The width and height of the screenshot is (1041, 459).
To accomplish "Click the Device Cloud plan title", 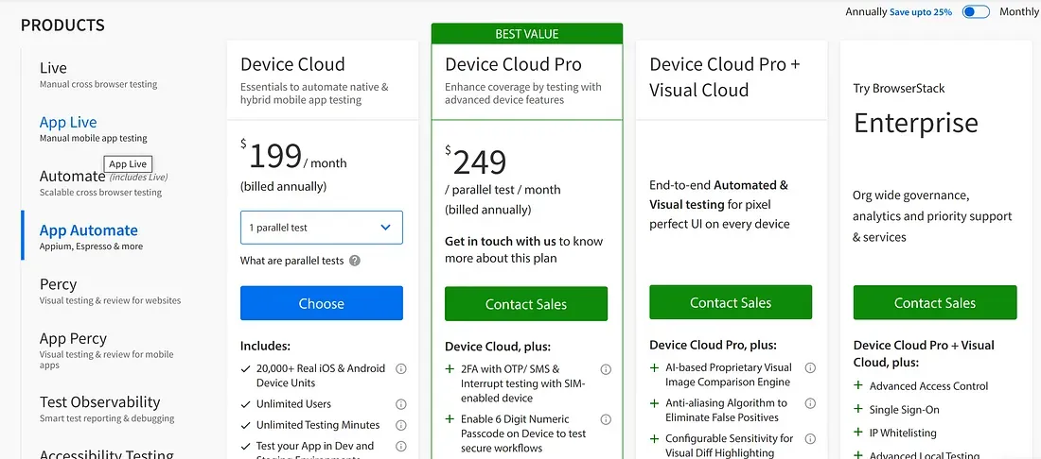I will [x=292, y=64].
